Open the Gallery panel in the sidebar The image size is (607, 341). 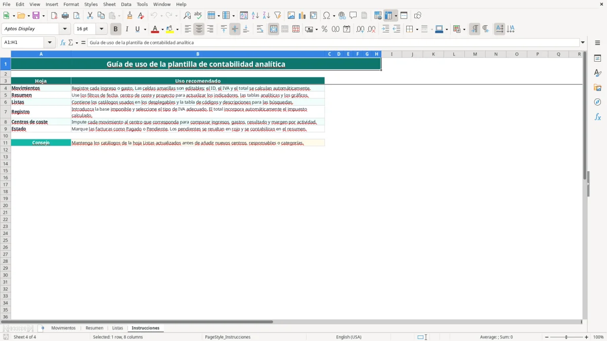[x=597, y=87]
